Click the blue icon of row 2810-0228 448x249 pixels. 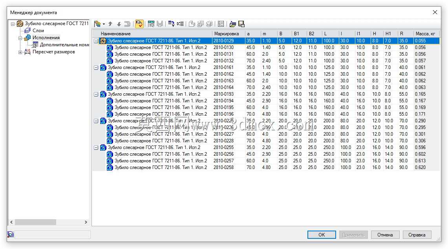(110, 141)
